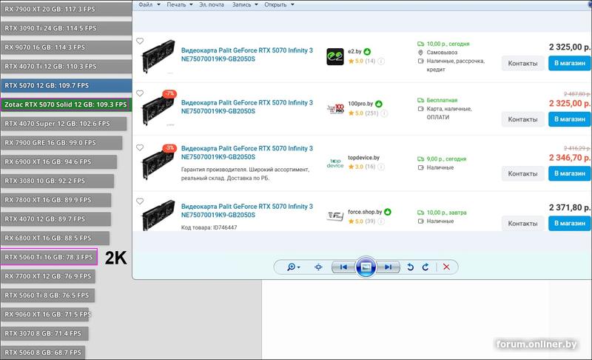
Task: Open the zoom magnifier control in Photo Viewer
Action: (293, 267)
